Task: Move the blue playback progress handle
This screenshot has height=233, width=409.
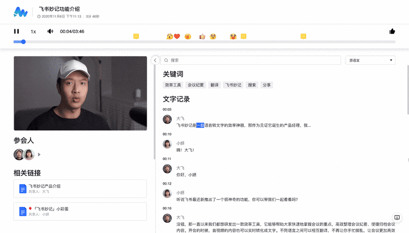Action: click(x=23, y=42)
